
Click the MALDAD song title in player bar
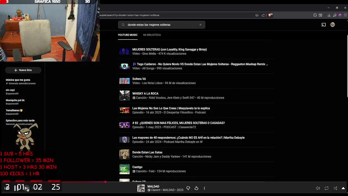[153, 186]
